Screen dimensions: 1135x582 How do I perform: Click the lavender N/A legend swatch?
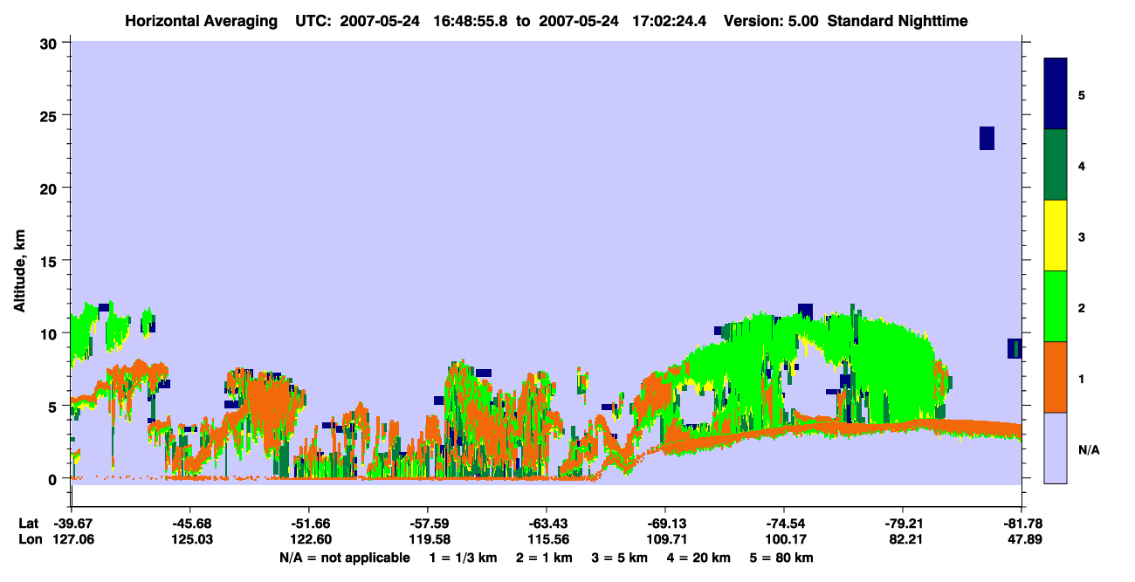[1056, 448]
